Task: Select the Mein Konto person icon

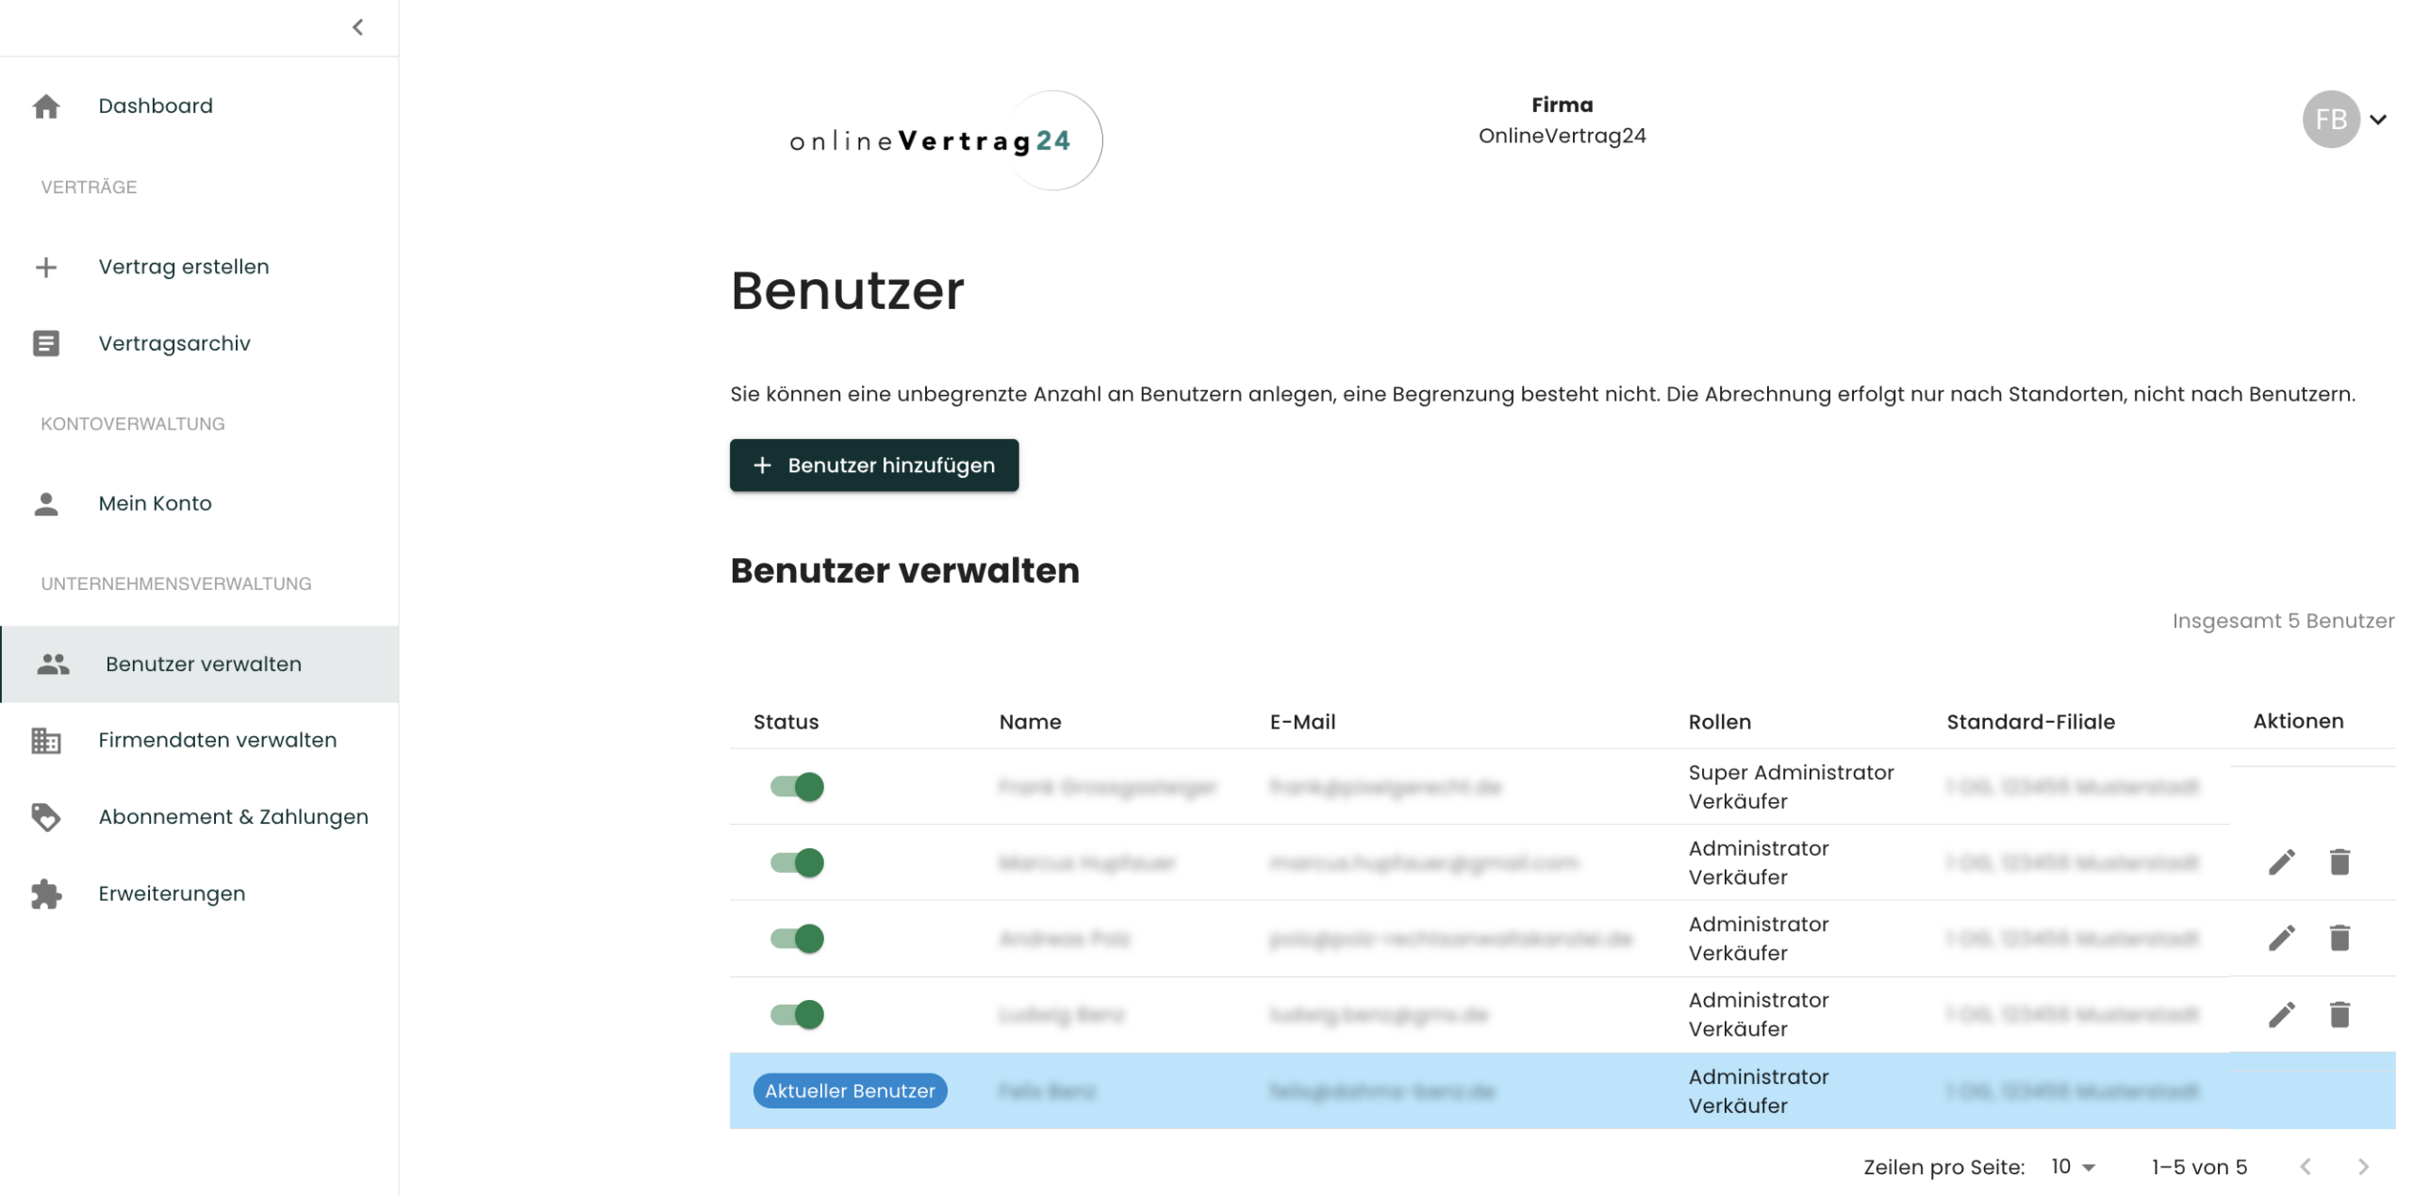Action: tap(46, 503)
